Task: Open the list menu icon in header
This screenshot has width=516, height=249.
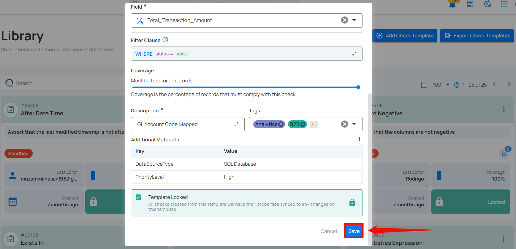Action: pos(504,4)
